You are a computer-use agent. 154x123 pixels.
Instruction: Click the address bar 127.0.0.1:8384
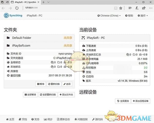(x=31, y=8)
